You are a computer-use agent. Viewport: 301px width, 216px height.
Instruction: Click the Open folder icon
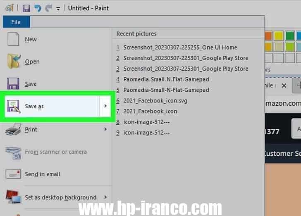pyautogui.click(x=14, y=62)
